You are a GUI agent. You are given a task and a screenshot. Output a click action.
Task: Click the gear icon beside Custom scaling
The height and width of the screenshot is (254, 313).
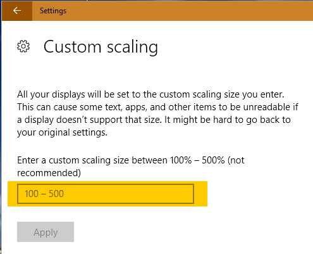(x=23, y=46)
